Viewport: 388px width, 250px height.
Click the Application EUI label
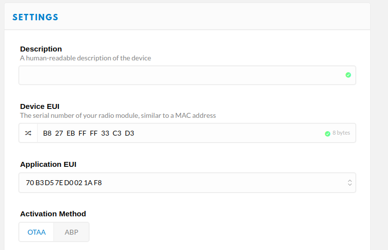point(48,164)
